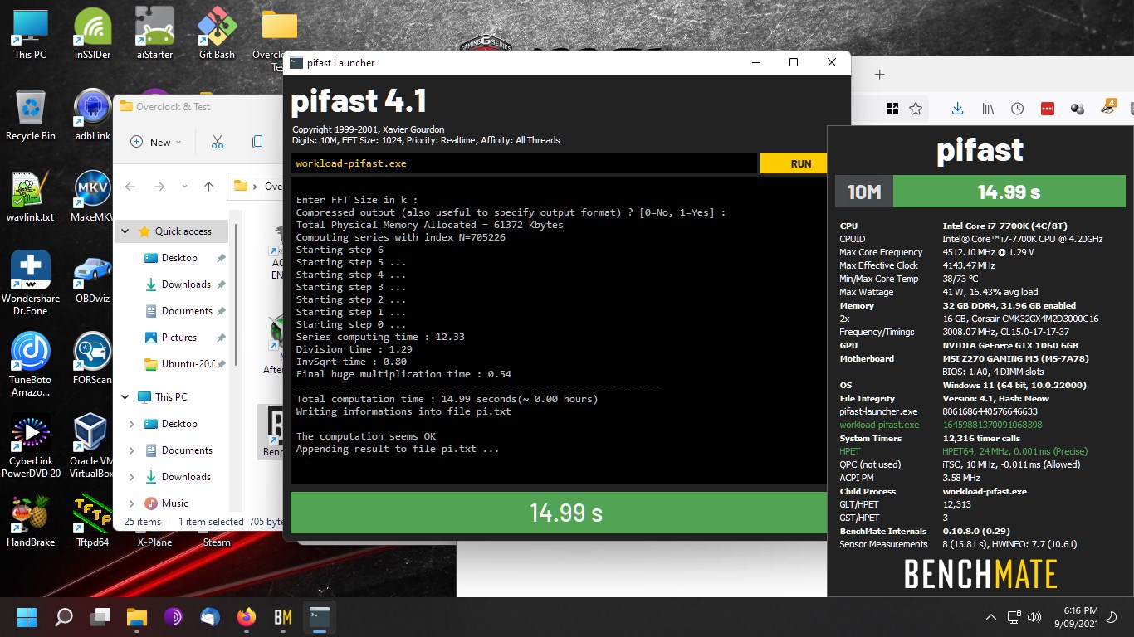
Task: Open wavlink.txt file on the desktop
Action: tap(30, 197)
